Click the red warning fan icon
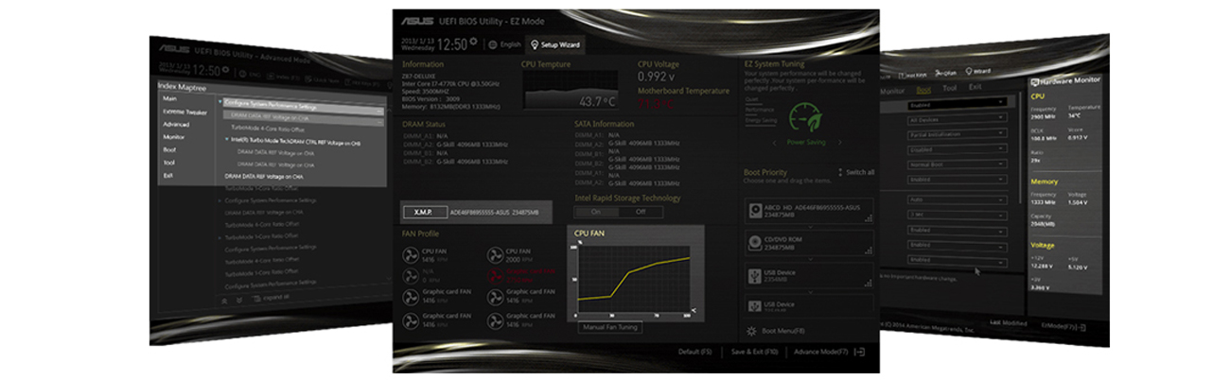This screenshot has height=380, width=1230. pyautogui.click(x=496, y=275)
